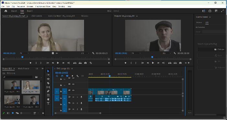Screen dimensions: 227x120
Task: Export frame camera icon in Program monitor
Action: tap(180, 63)
